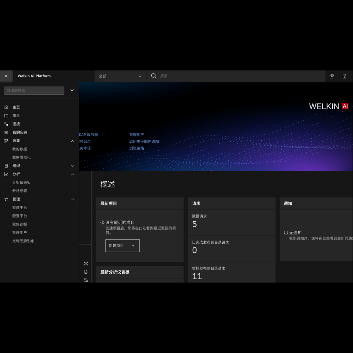Click the 暂挂发布到目录请求 count 11
The width and height of the screenshot is (353, 353).
197,276
